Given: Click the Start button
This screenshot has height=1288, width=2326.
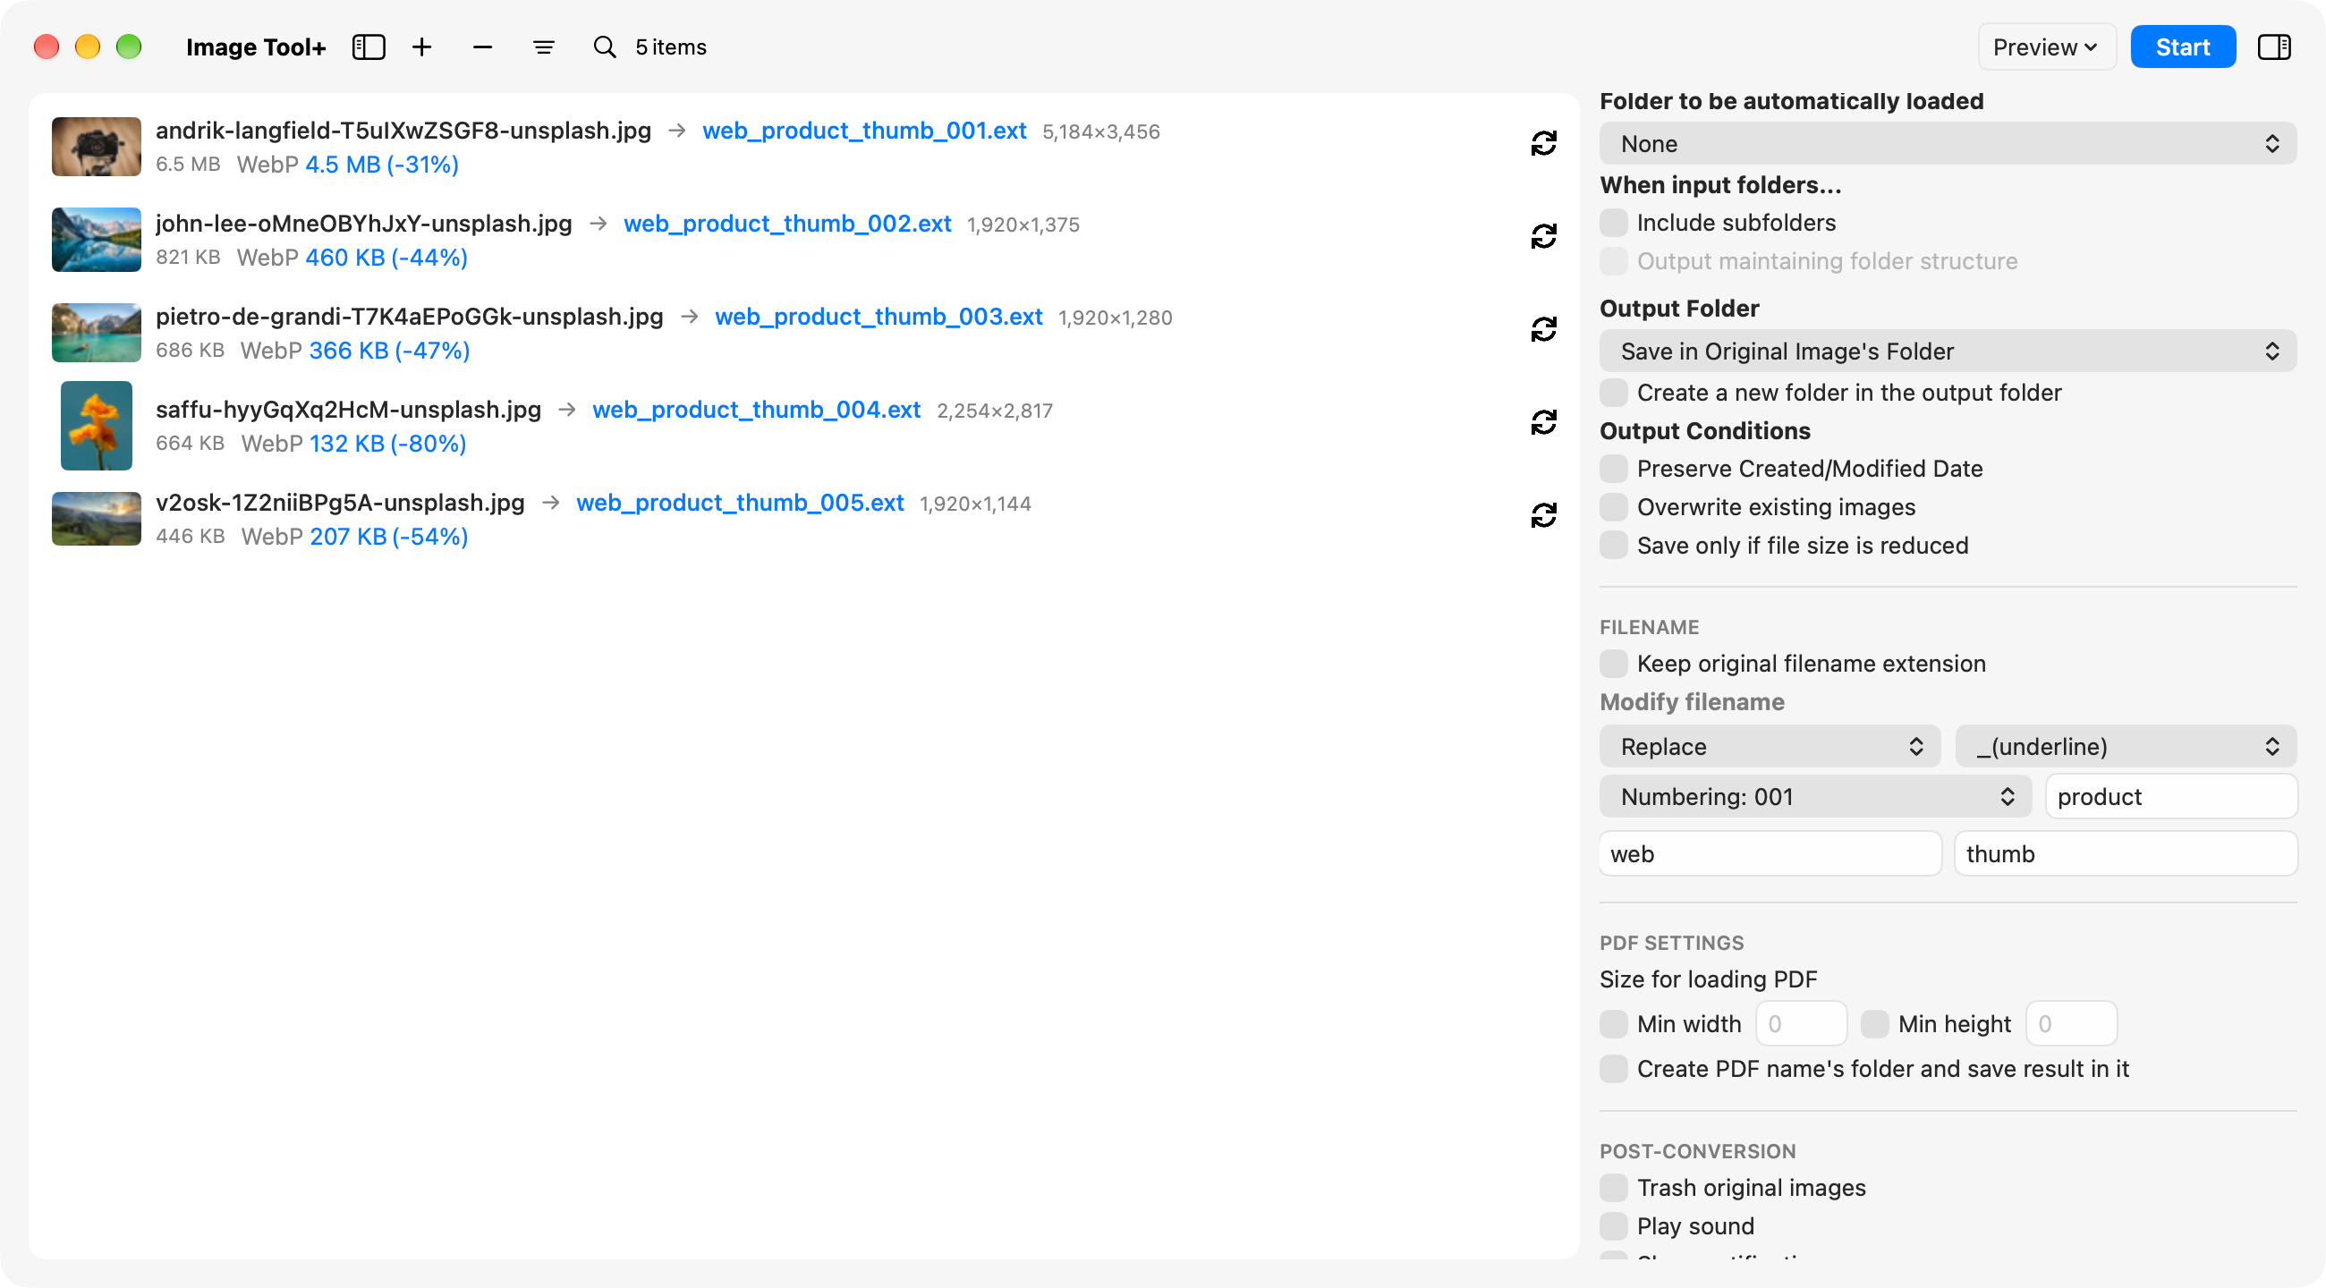Looking at the screenshot, I should pos(2183,47).
